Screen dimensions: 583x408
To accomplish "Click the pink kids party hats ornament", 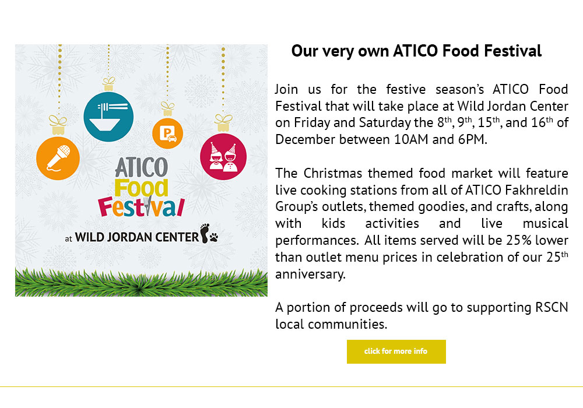I will [x=223, y=156].
